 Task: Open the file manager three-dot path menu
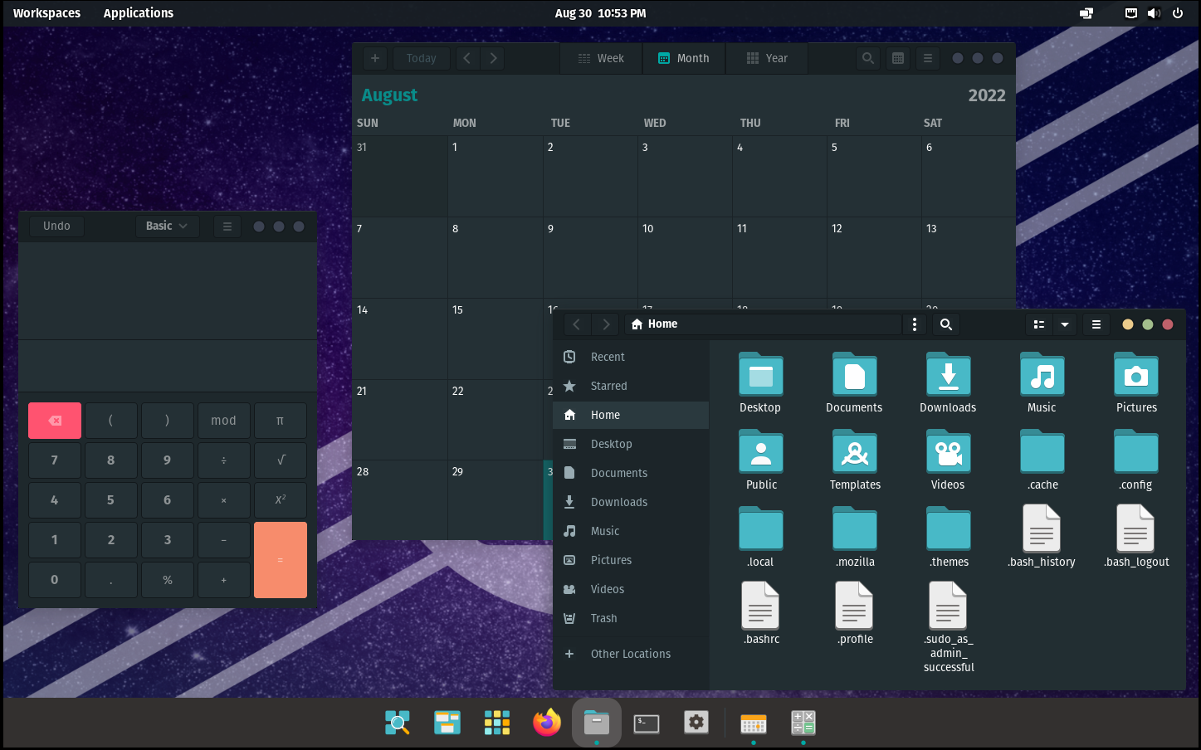click(914, 324)
